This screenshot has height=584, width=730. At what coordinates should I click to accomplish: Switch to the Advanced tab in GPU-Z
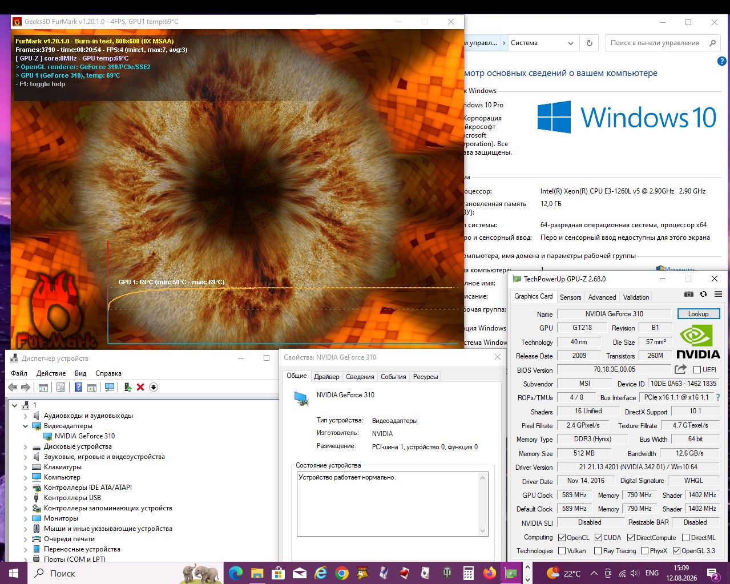(x=602, y=297)
